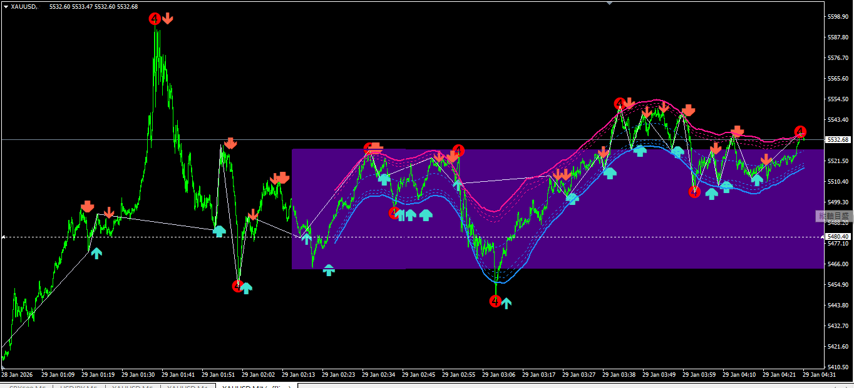Click the current price label 5532.68 on the scale
Image resolution: width=854 pixels, height=388 pixels.
[x=836, y=139]
